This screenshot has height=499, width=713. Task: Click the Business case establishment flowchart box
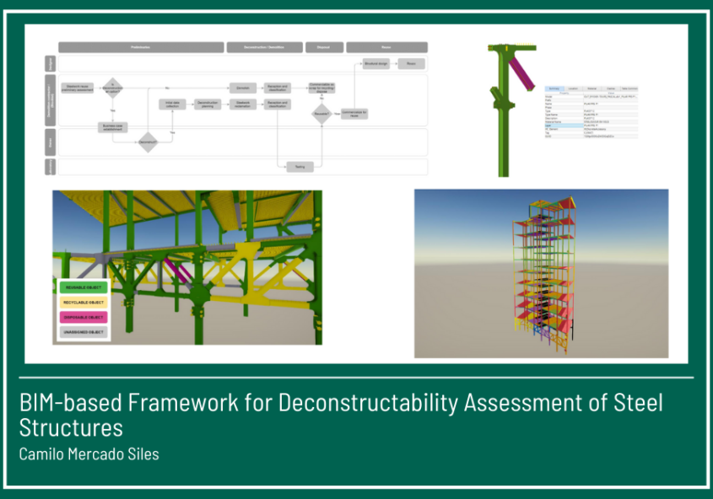(x=111, y=127)
